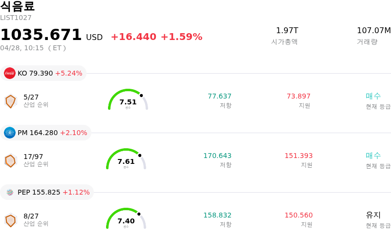Click the PepsiCo logo icon
This screenshot has height=238, width=391.
[x=10, y=192]
